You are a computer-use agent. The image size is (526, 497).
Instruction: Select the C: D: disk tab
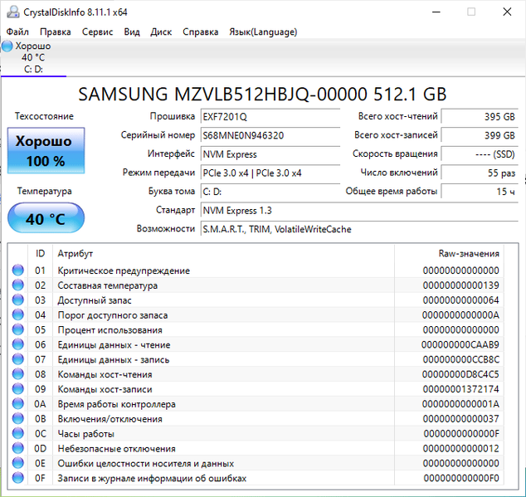coord(33,58)
